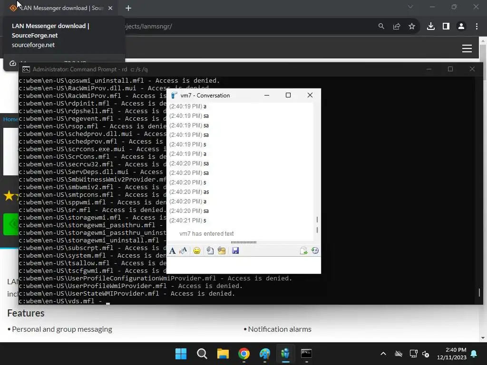This screenshot has width=487, height=365.
Task: Click the address bar search zoom icon
Action: [381, 27]
